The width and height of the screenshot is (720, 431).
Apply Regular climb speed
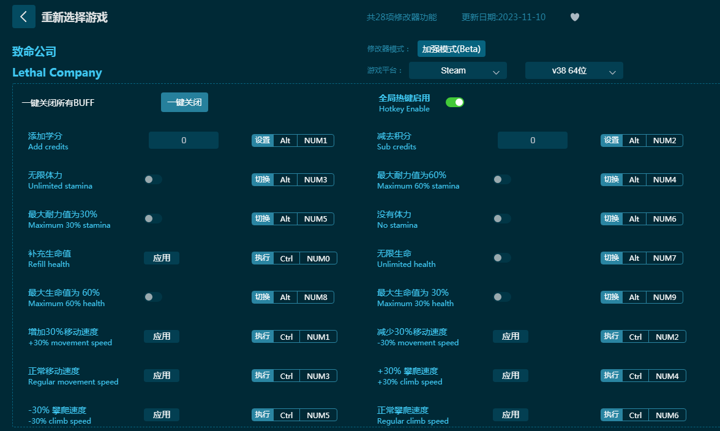511,415
